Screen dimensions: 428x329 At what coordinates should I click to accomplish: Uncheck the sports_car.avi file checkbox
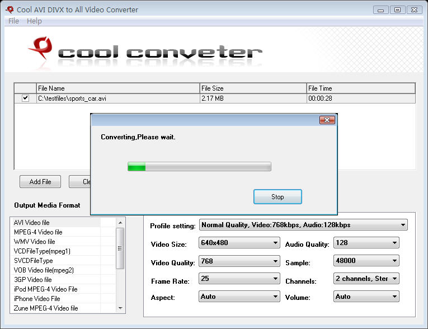point(25,98)
